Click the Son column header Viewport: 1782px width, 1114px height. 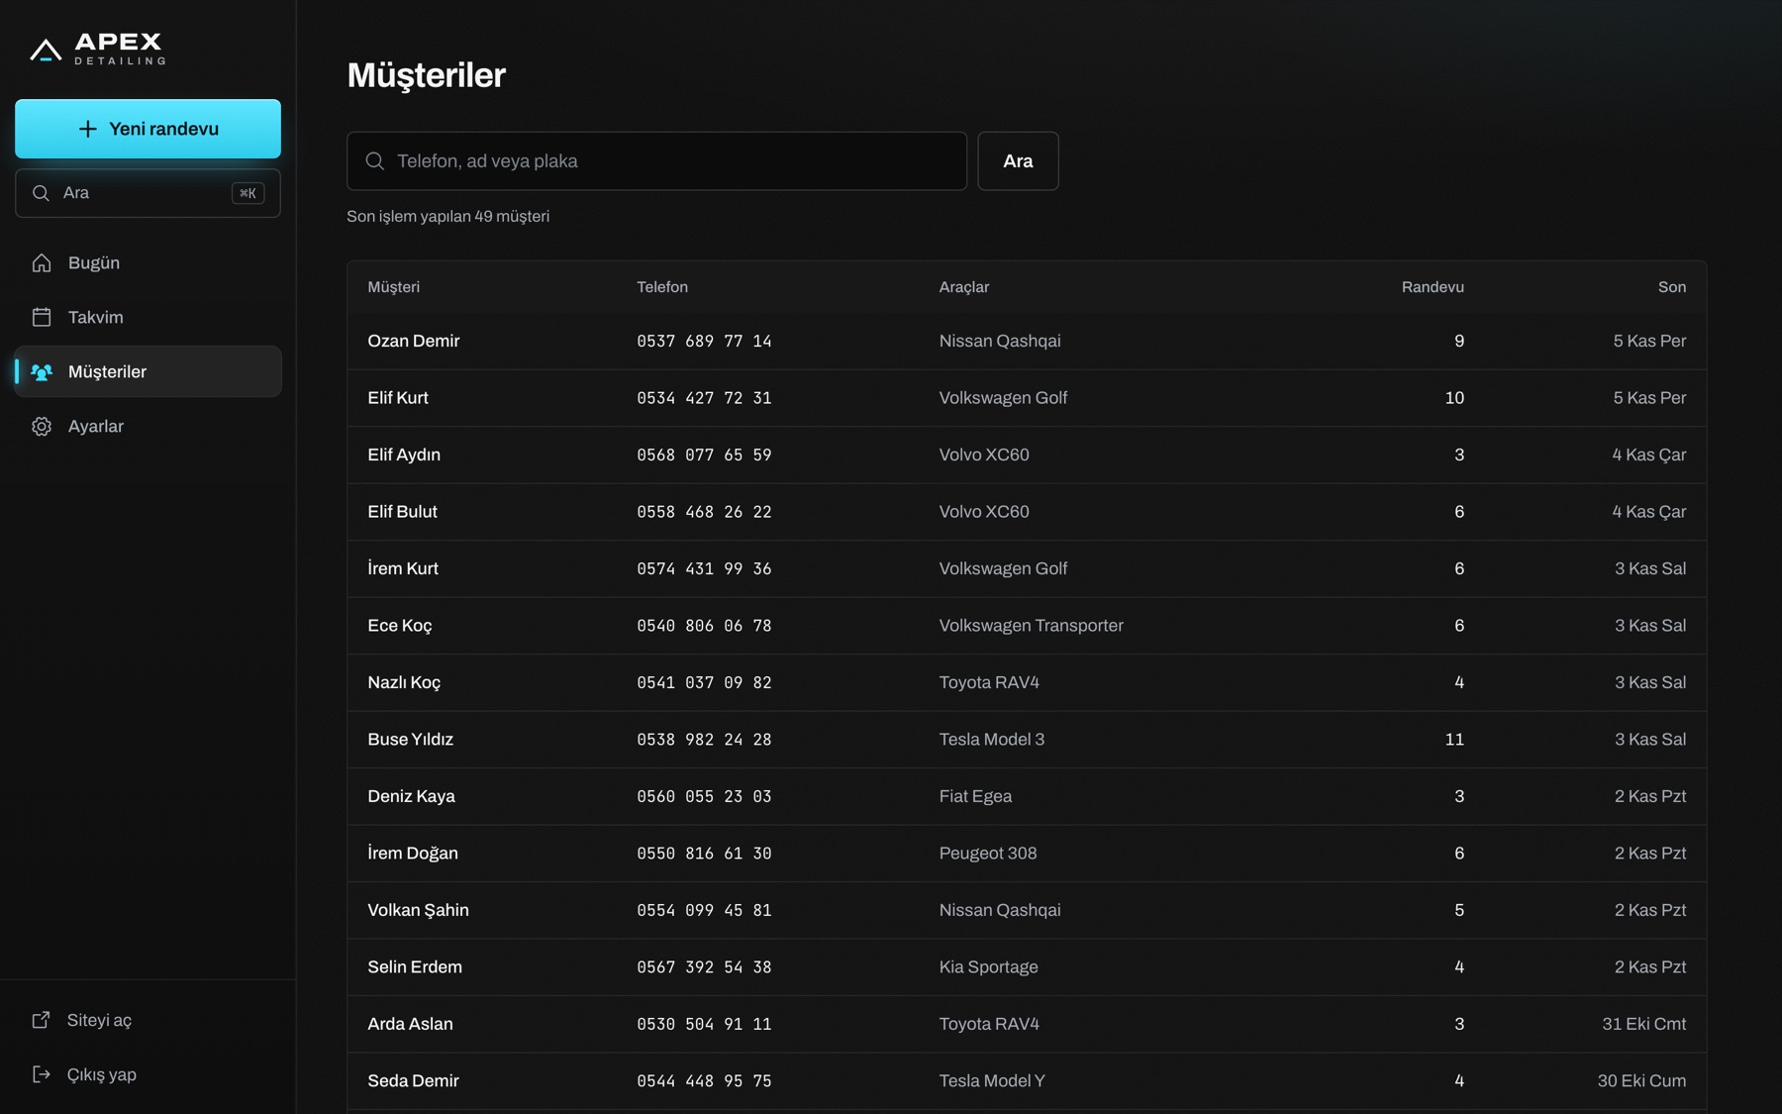coord(1672,287)
